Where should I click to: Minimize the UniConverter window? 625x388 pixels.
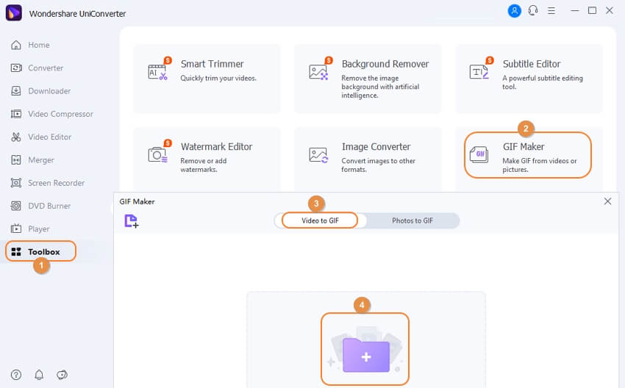[574, 11]
